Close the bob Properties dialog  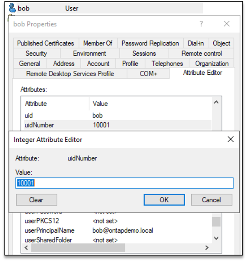point(227,24)
